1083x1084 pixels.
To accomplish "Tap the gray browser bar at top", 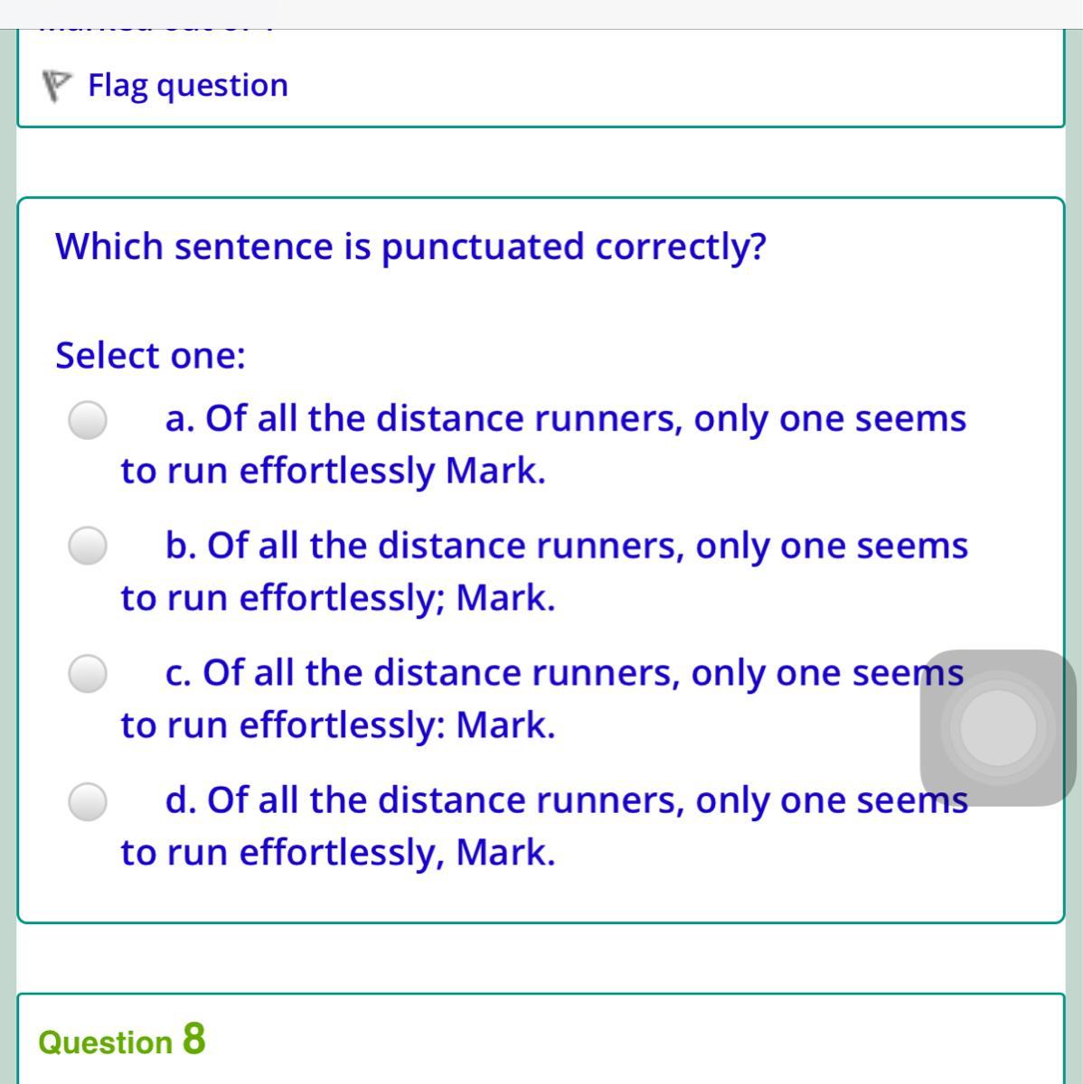I will click(x=541, y=14).
